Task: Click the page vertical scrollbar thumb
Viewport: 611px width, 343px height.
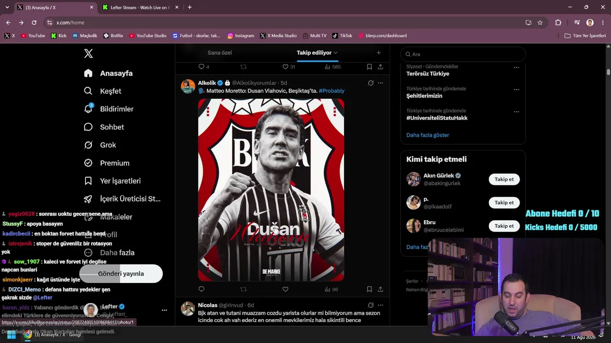Action: [608, 72]
